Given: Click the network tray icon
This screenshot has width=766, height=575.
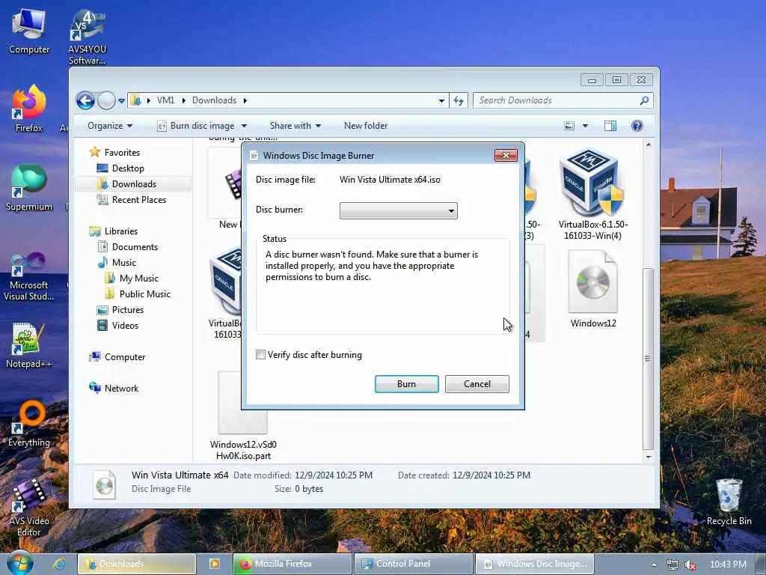Looking at the screenshot, I should coord(672,565).
